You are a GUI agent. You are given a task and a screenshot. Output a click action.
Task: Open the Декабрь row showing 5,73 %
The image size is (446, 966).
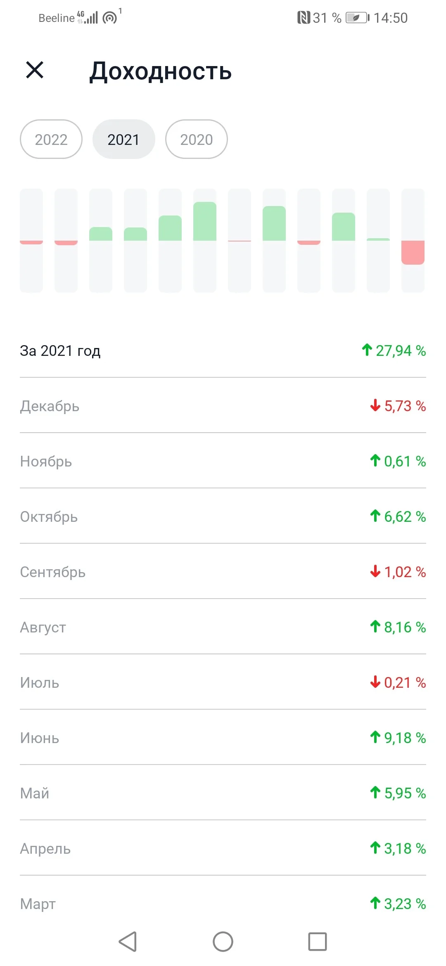223,405
